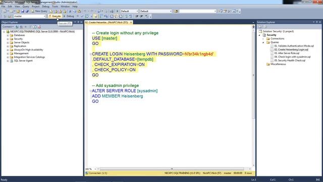Click the Save icon in toolbar
The image size is (323, 182).
(x=23, y=11)
